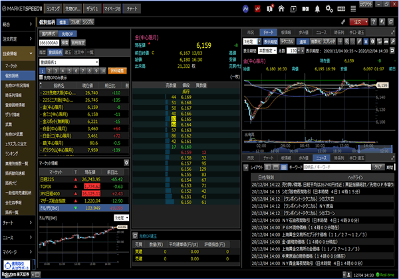This screenshot has width=399, height=279.
Task: Open the hamburger menu icon
Action: (x=353, y=9)
